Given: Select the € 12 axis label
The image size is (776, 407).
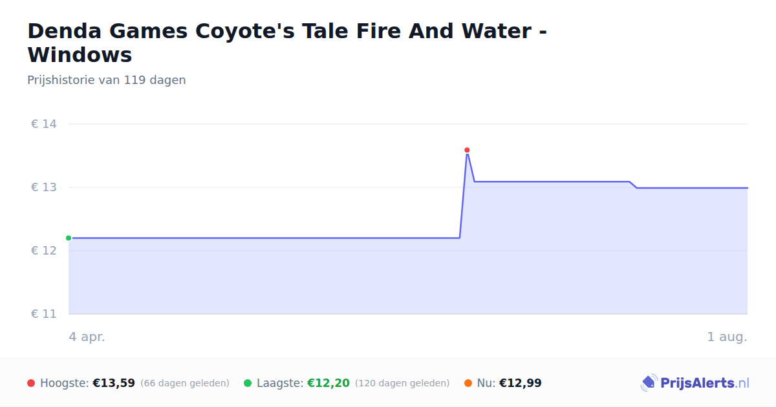Looking at the screenshot, I should coord(44,251).
